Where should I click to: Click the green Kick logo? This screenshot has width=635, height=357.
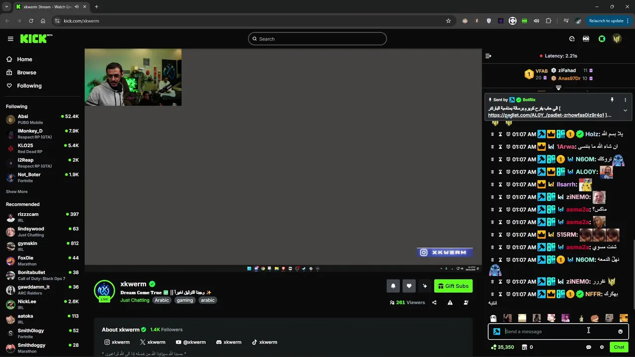(36, 39)
